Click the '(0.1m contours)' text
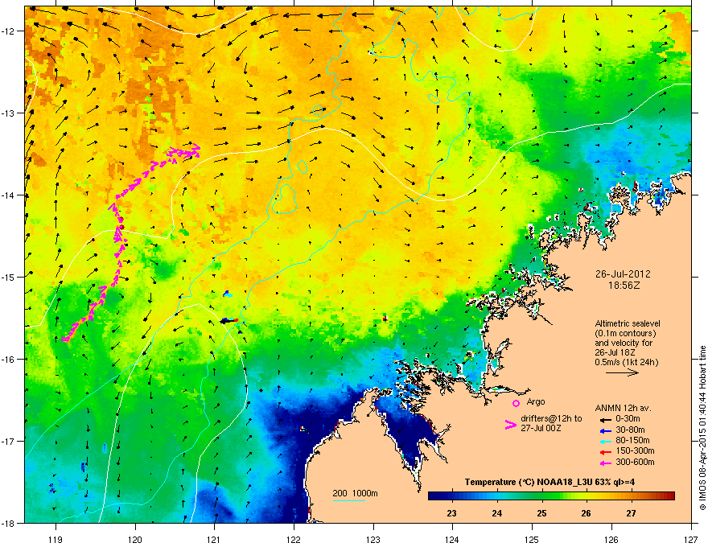The width and height of the screenshot is (708, 547). click(625, 334)
